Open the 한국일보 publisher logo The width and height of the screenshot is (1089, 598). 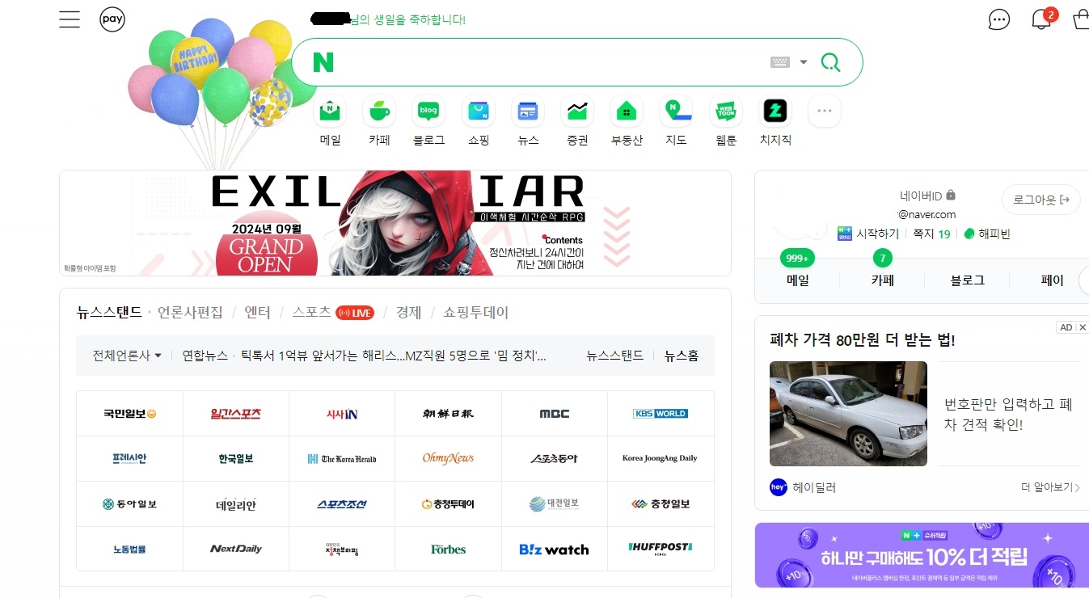coord(235,459)
